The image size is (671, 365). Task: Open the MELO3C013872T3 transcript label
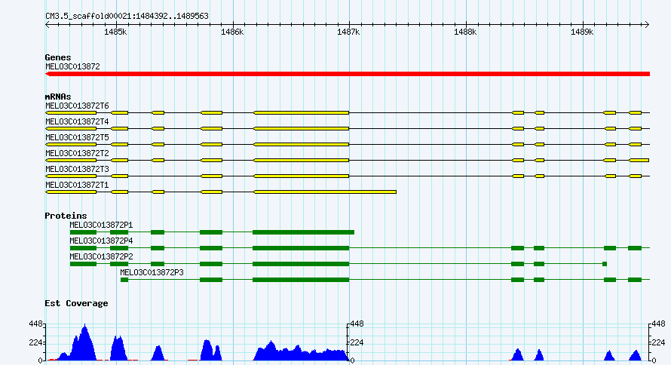pos(77,169)
